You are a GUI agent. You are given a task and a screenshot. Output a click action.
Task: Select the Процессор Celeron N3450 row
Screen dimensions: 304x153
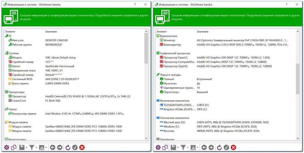(74, 96)
